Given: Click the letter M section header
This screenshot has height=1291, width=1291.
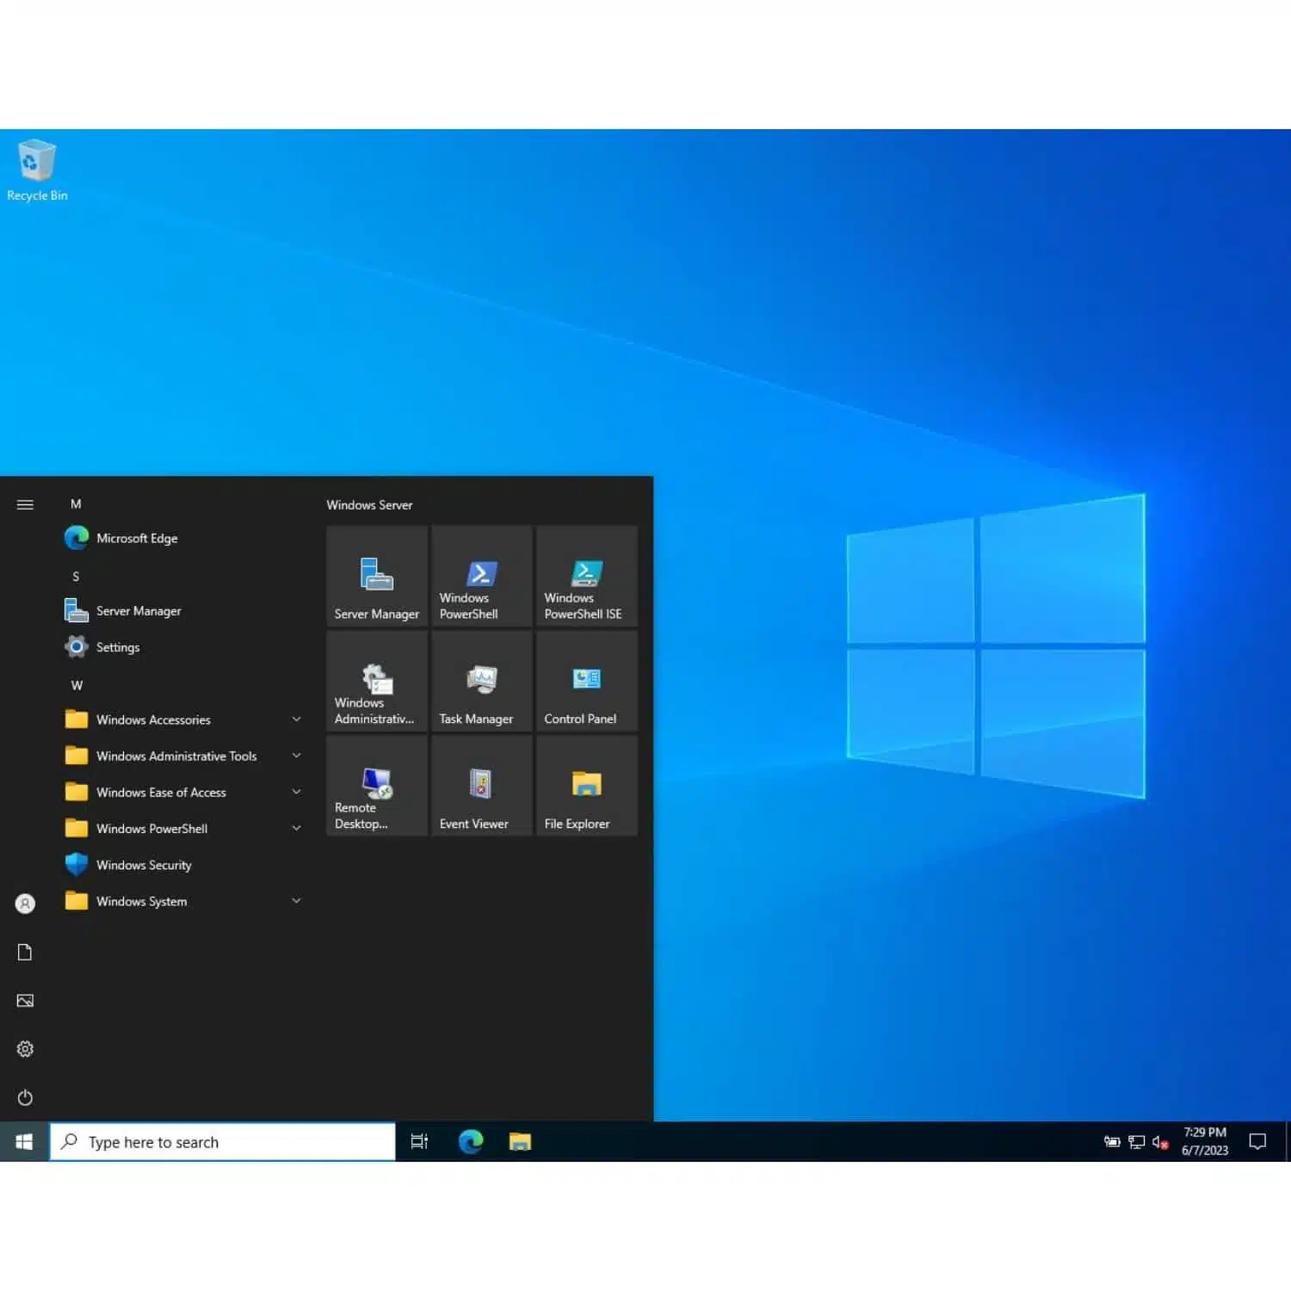Looking at the screenshot, I should pyautogui.click(x=76, y=504).
